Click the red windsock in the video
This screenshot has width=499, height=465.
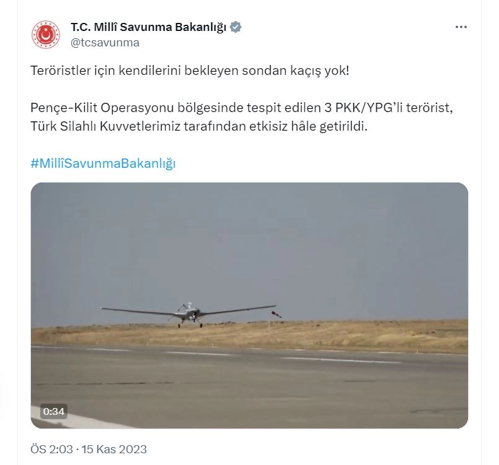276,315
